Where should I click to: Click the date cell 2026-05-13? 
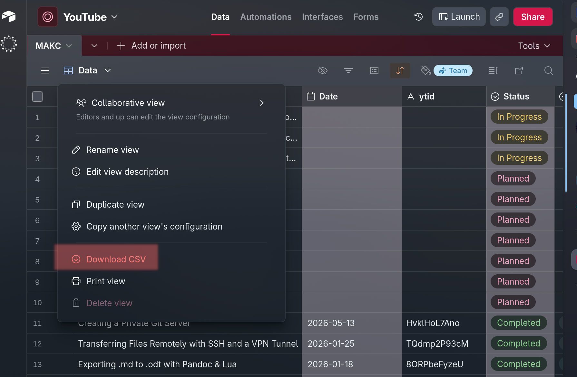pos(352,323)
